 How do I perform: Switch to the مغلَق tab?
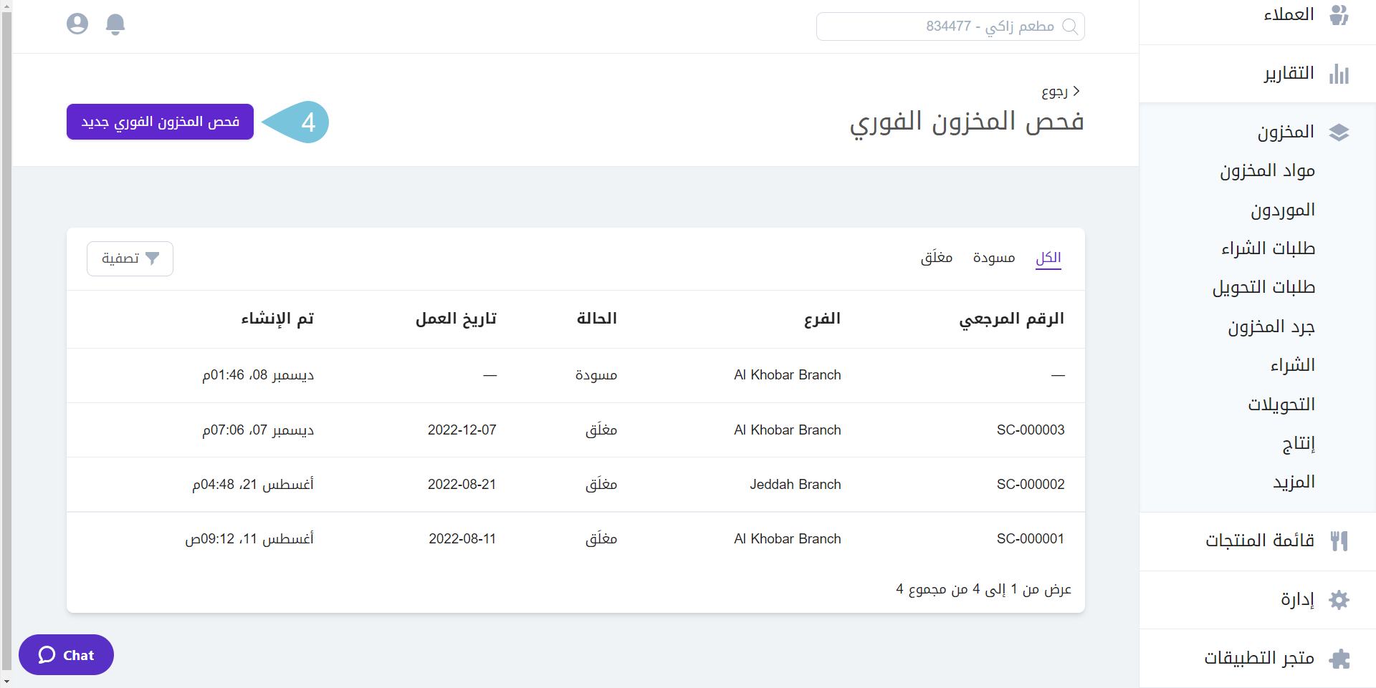(x=936, y=258)
